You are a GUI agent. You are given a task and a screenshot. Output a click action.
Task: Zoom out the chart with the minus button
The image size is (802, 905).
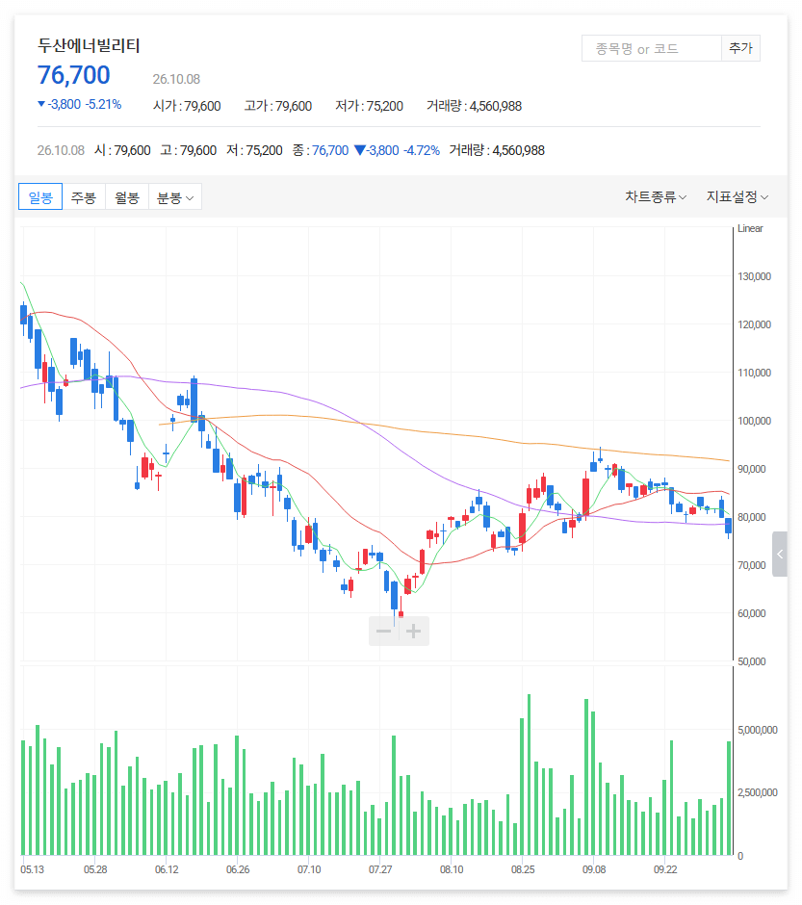pyautogui.click(x=384, y=631)
